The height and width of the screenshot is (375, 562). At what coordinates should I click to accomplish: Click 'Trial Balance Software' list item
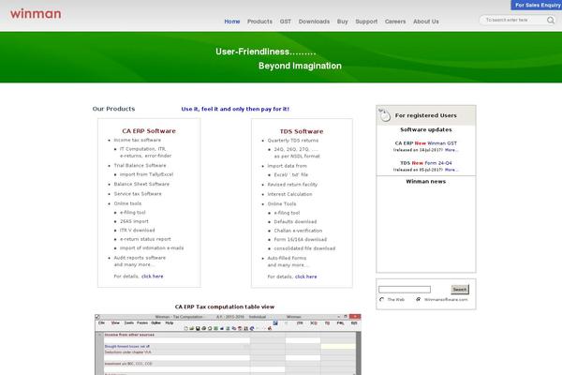click(140, 165)
